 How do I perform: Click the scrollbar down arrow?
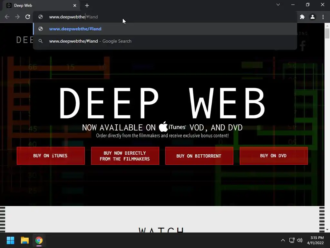pyautogui.click(x=327, y=230)
